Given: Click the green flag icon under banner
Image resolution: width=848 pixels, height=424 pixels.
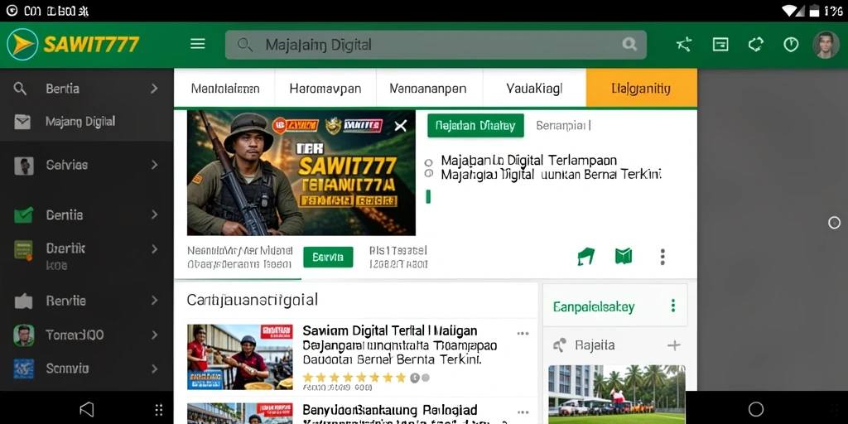Looking at the screenshot, I should (586, 257).
